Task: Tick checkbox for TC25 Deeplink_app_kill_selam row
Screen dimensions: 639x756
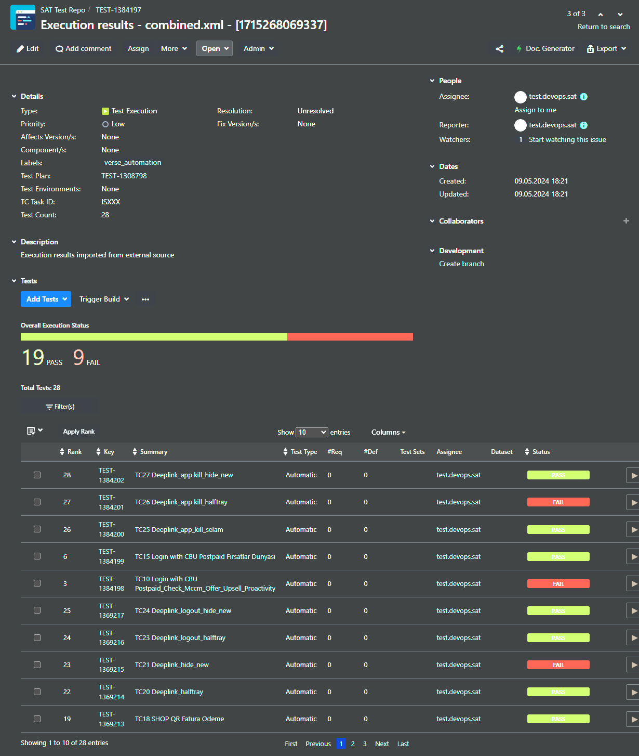Action: pos(37,529)
